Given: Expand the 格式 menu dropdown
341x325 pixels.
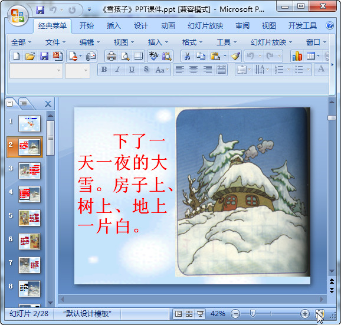Looking at the screenshot, I should pyautogui.click(x=192, y=42).
